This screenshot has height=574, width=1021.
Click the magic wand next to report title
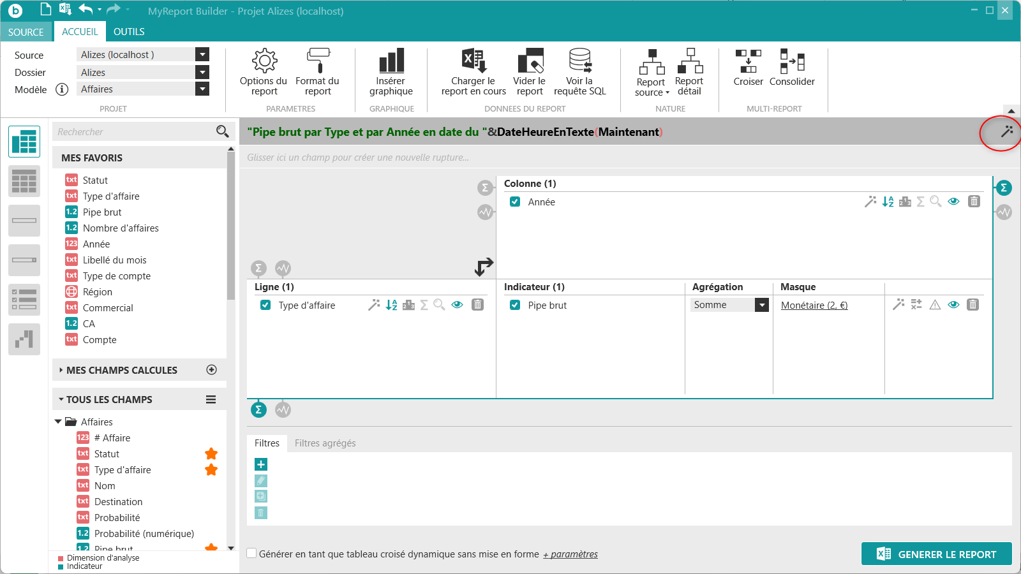click(1006, 132)
